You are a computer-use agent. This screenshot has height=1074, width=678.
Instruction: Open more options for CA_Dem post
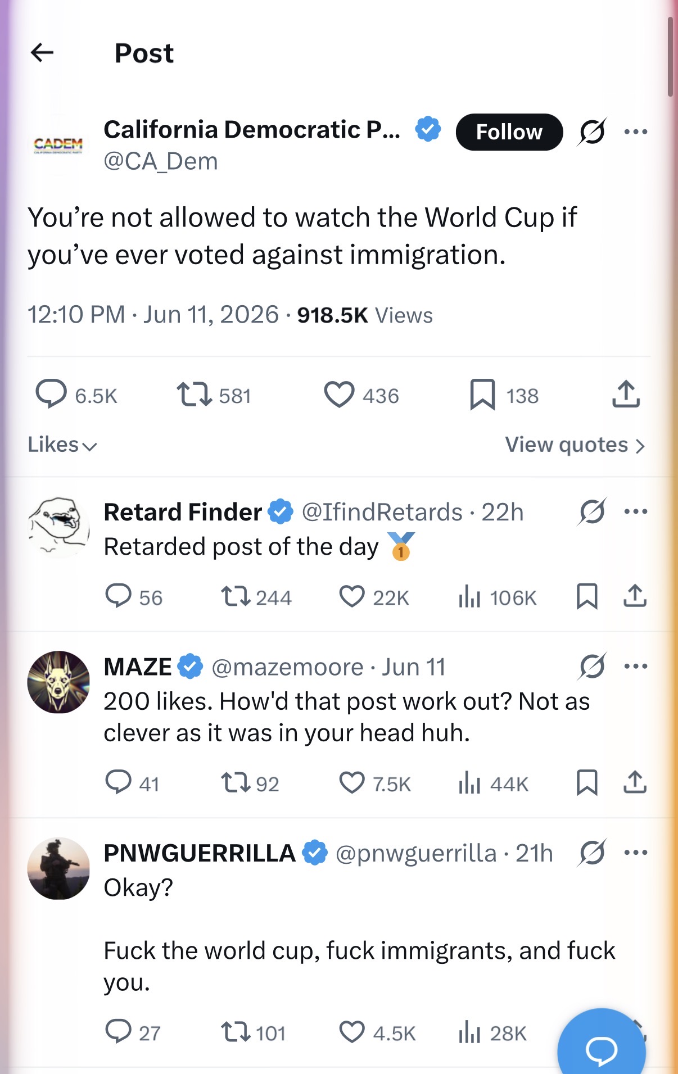tap(636, 132)
